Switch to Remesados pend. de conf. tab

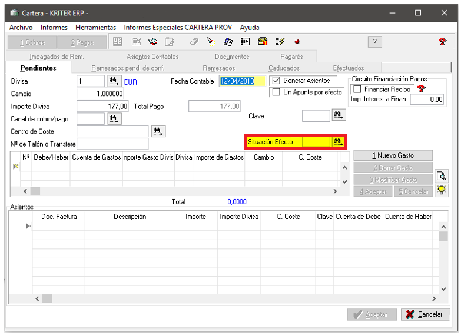128,68
